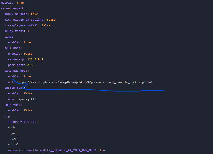Select the 8163 port value
The height and width of the screenshot is (154, 213).
(x=31, y=65)
